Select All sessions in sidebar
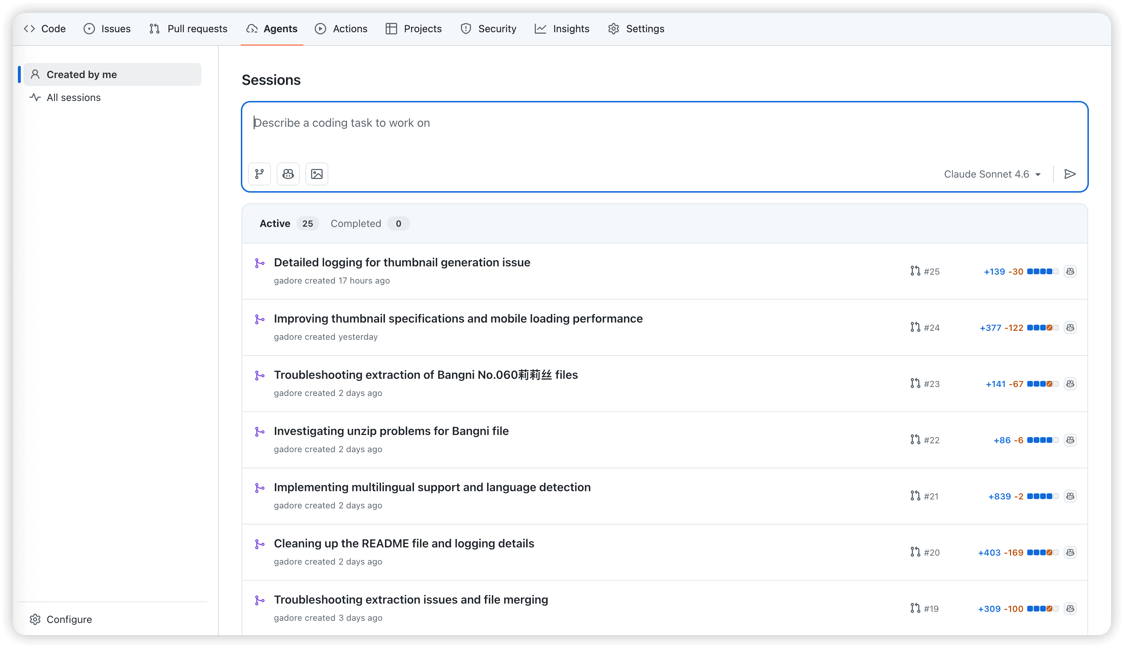This screenshot has width=1124, height=648. [x=73, y=97]
